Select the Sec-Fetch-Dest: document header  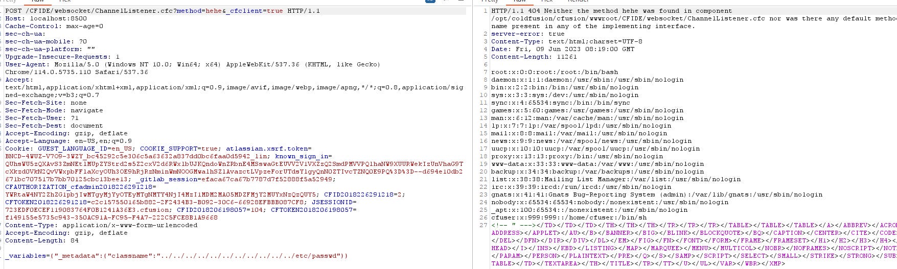click(54, 126)
